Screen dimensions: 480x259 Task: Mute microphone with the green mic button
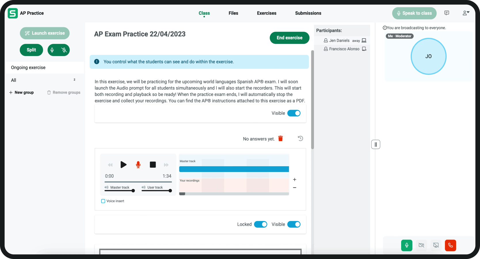pyautogui.click(x=407, y=245)
